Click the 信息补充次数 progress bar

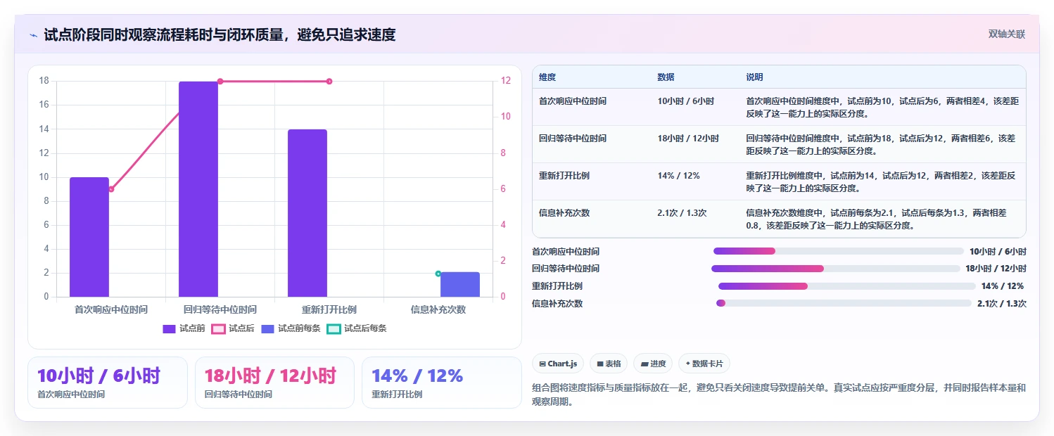click(844, 303)
